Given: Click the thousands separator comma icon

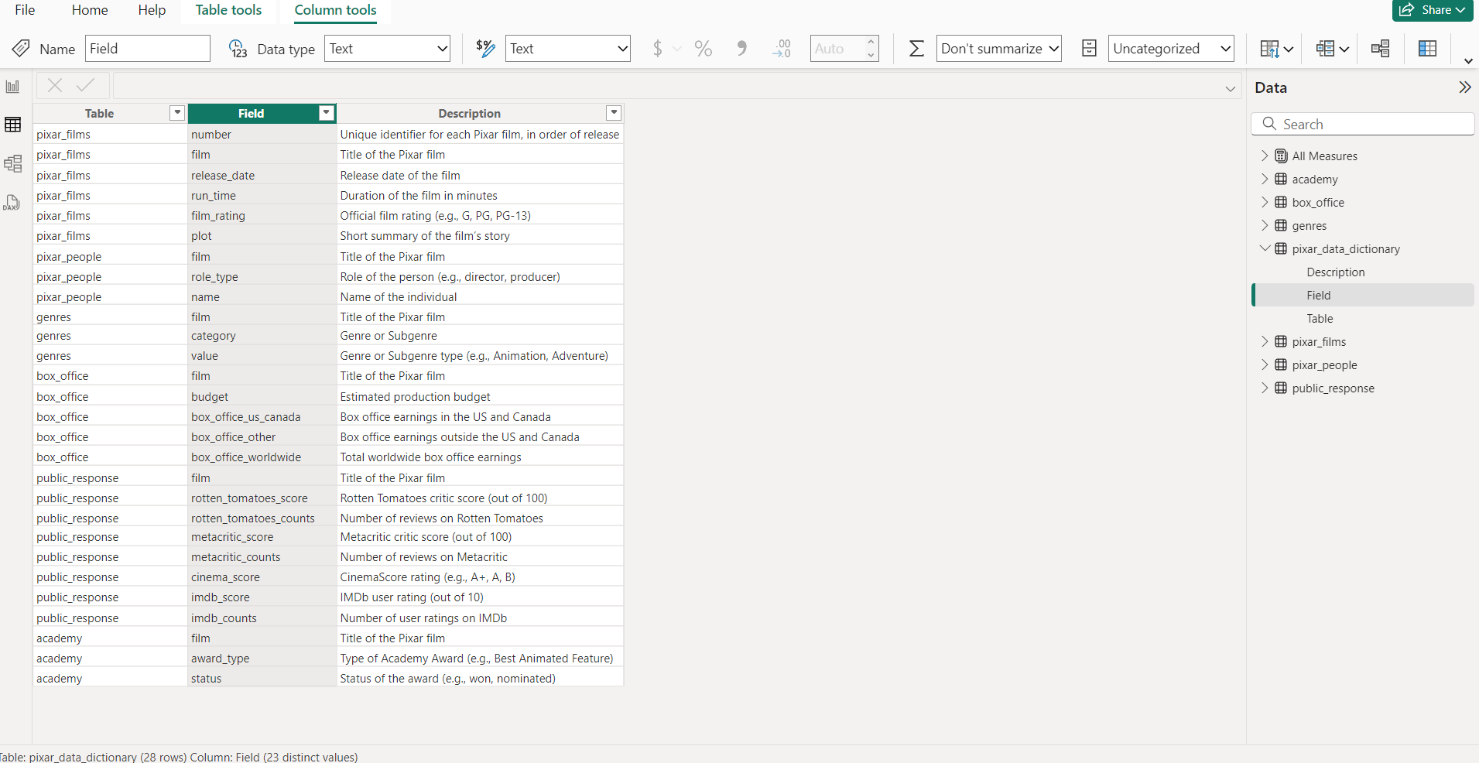Looking at the screenshot, I should [741, 49].
